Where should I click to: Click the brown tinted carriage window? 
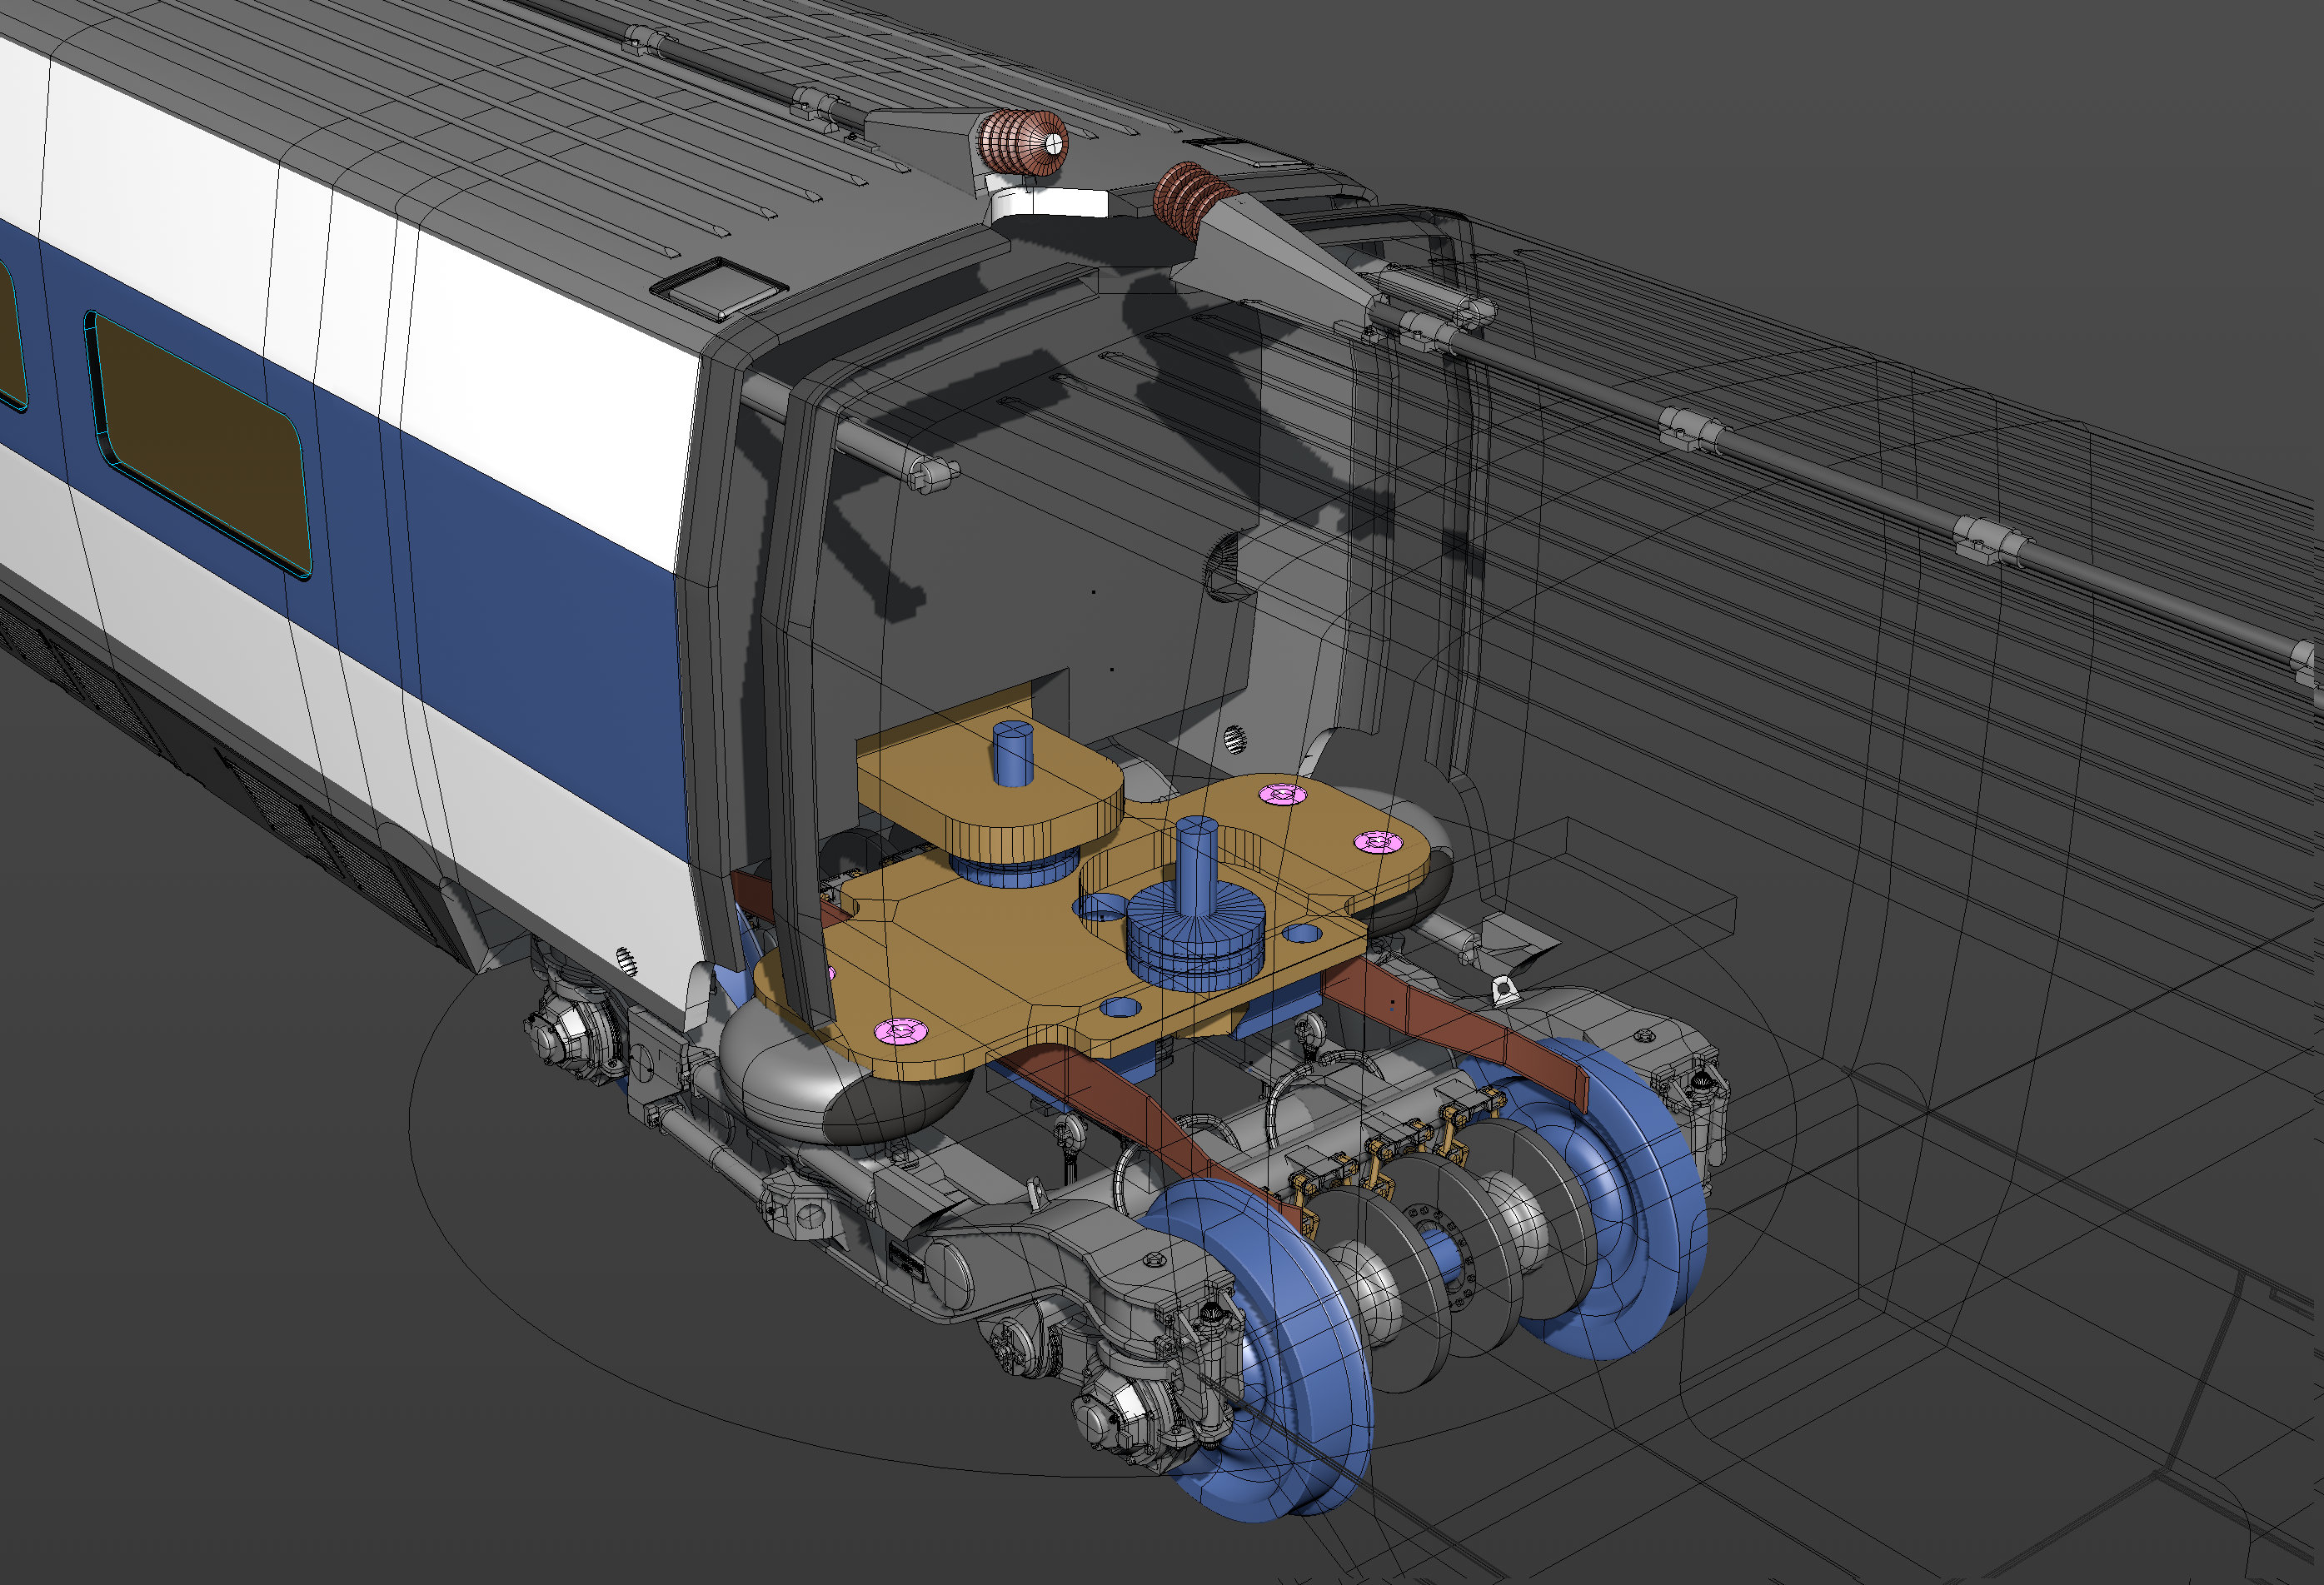(200, 445)
